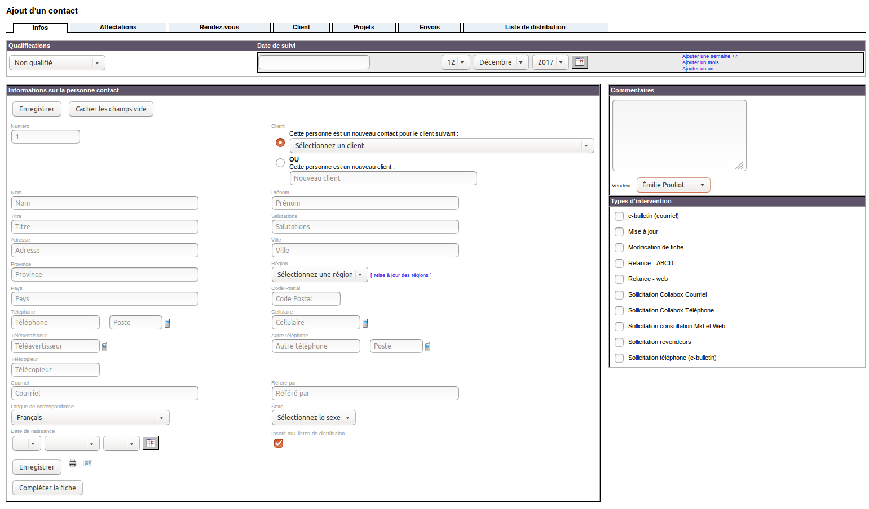Expand the 'Sélectionnez une région' dropdown
Viewport: 869px width, 509px height.
tap(320, 275)
